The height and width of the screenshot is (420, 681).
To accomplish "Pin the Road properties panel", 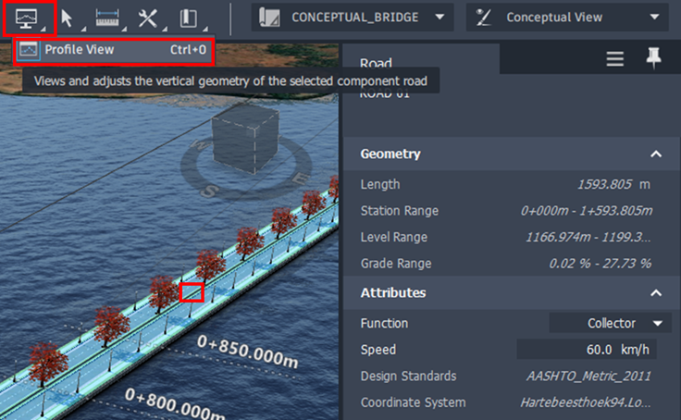I will click(x=653, y=58).
